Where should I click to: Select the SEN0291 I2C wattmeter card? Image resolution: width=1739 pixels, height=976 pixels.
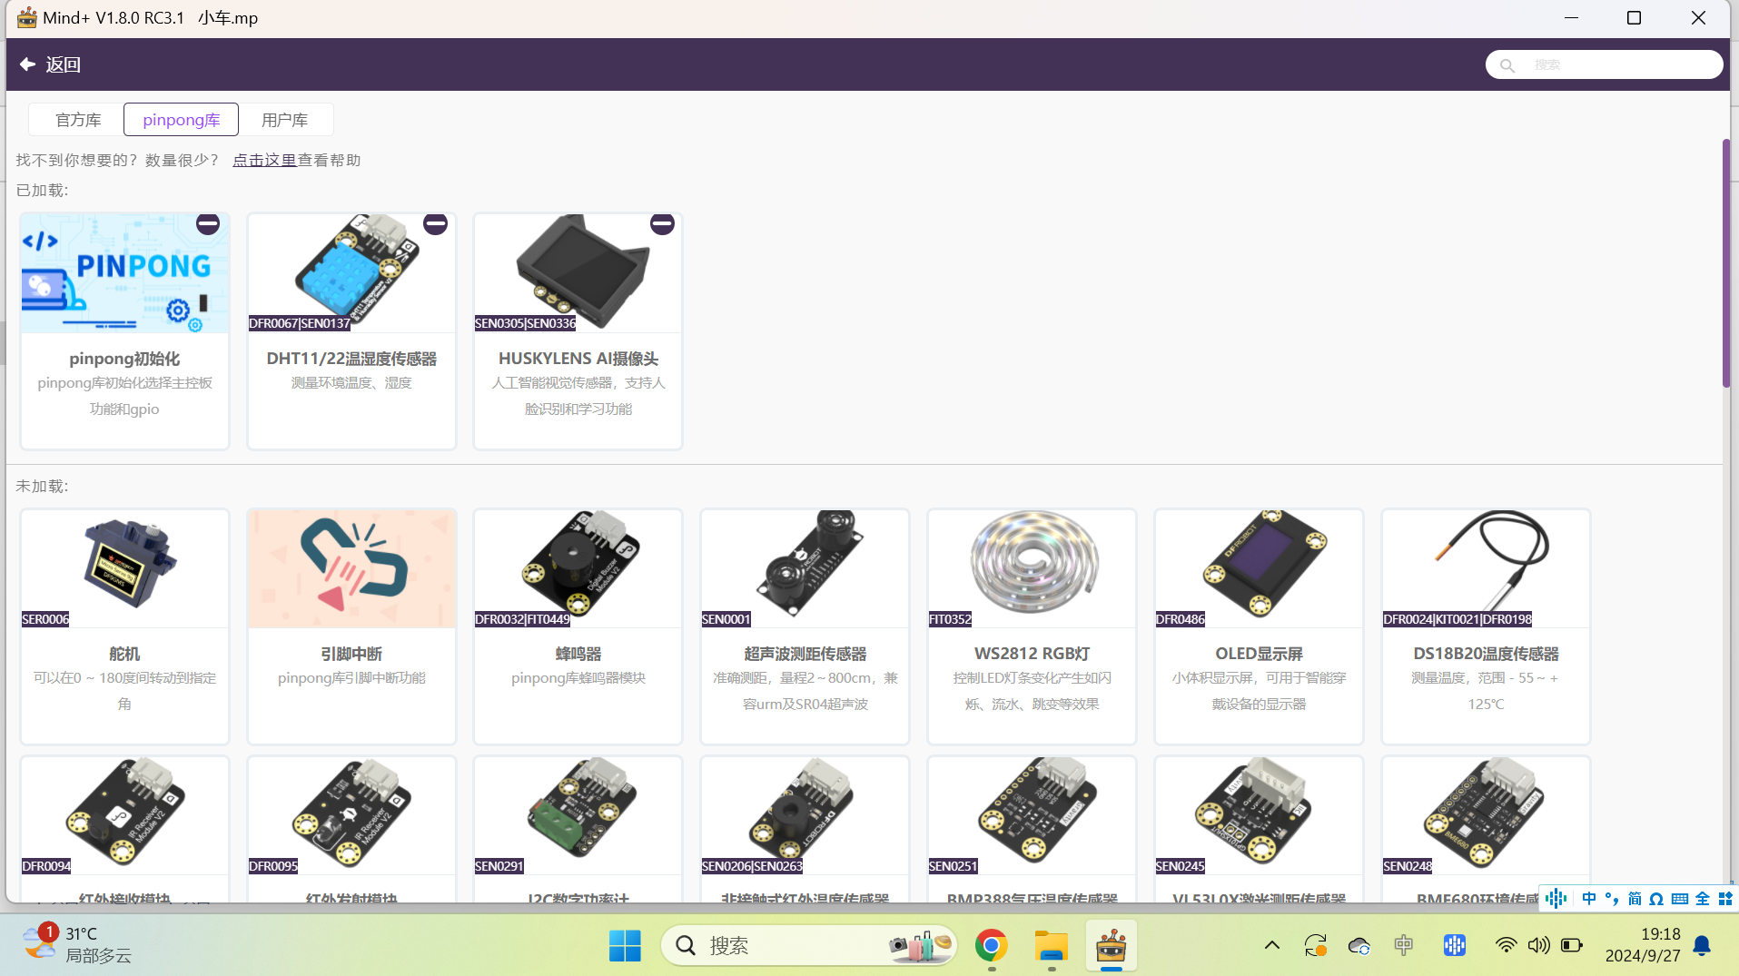(578, 829)
